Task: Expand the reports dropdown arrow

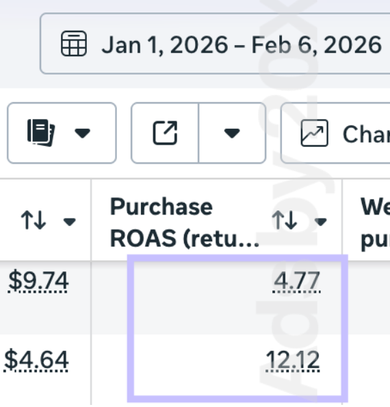Action: click(x=82, y=133)
